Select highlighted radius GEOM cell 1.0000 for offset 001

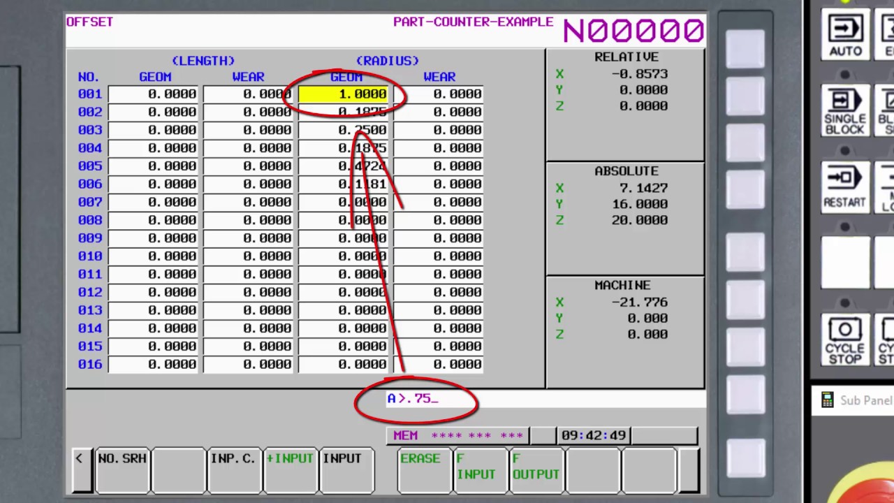343,94
